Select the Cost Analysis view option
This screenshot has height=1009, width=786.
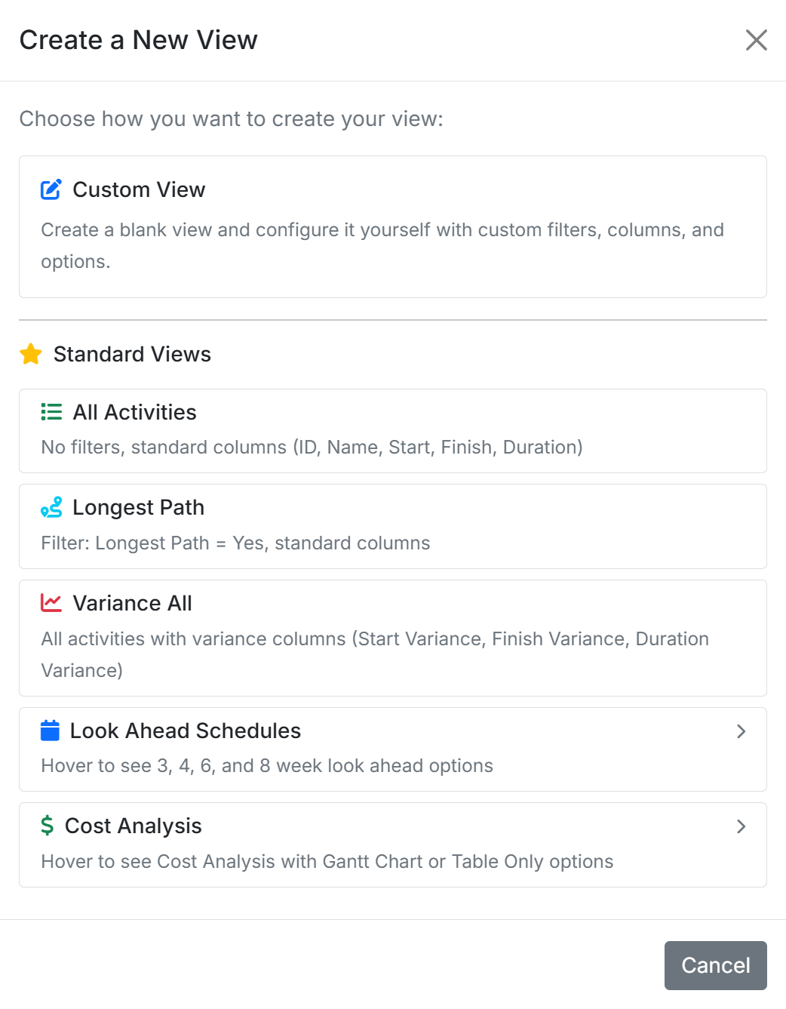(x=392, y=844)
